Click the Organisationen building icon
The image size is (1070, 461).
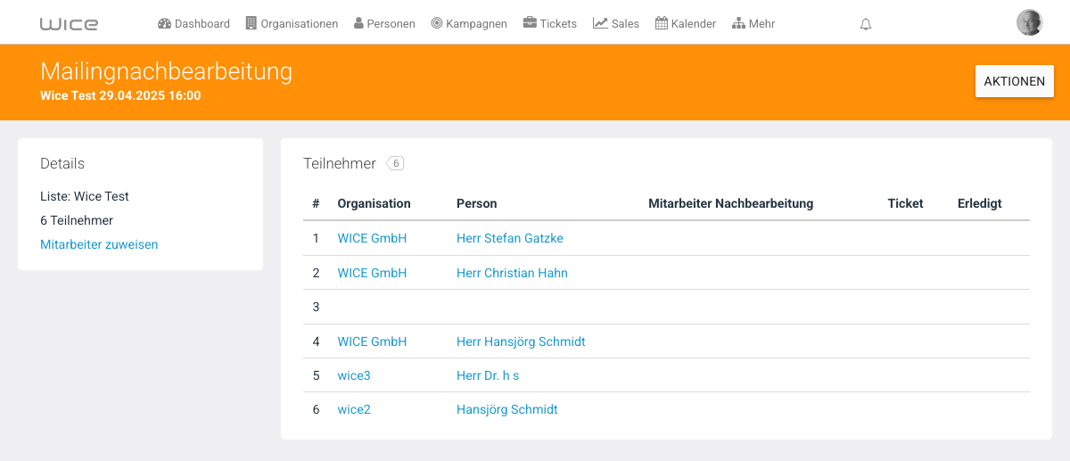coord(251,23)
